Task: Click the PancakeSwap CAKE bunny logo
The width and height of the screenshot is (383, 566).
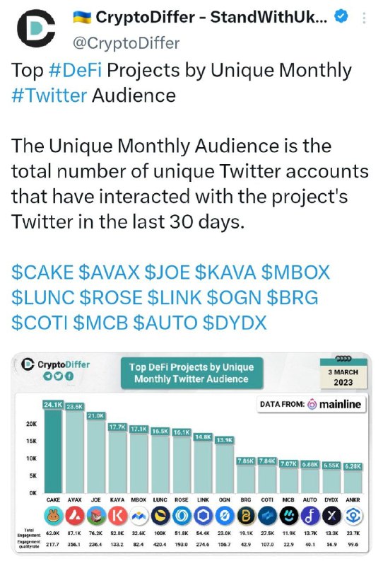Action: pyautogui.click(x=54, y=516)
